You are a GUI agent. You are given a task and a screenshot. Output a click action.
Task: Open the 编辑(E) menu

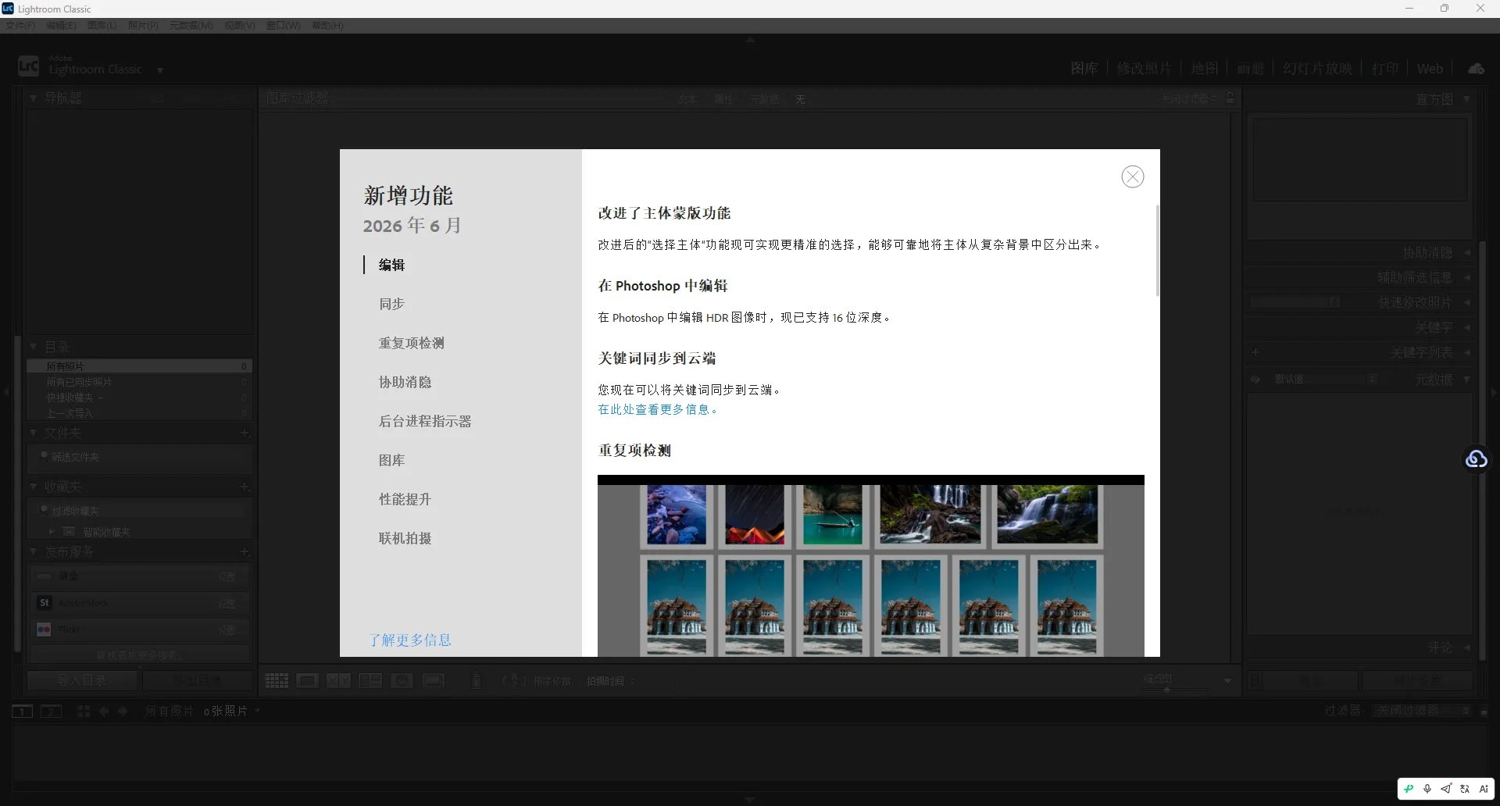click(61, 25)
